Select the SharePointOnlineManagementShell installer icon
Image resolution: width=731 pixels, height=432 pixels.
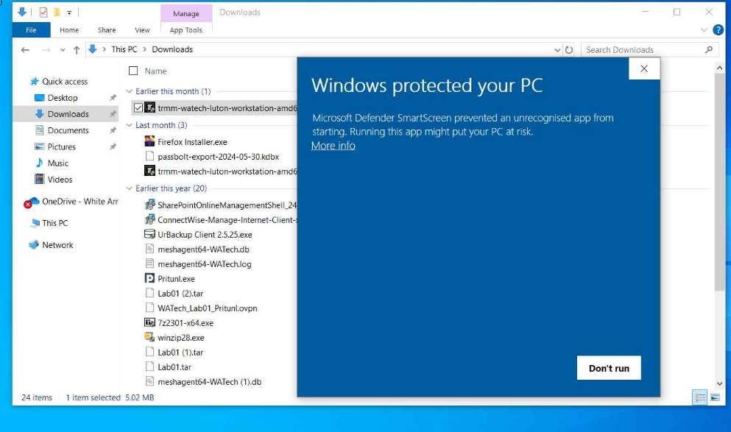149,205
